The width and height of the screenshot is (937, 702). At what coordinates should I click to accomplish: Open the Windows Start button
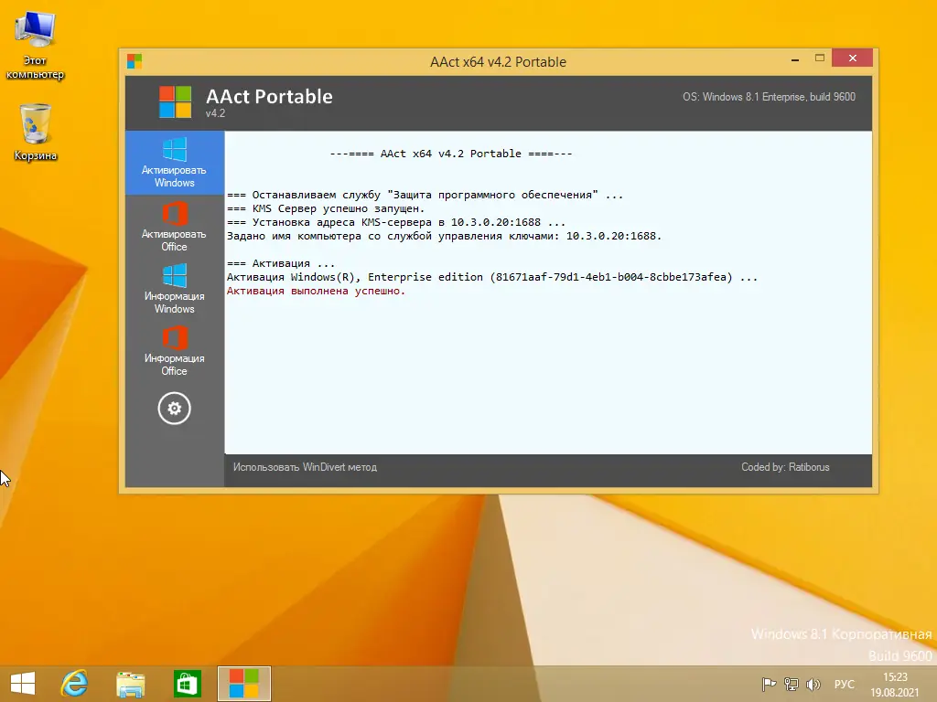click(23, 684)
